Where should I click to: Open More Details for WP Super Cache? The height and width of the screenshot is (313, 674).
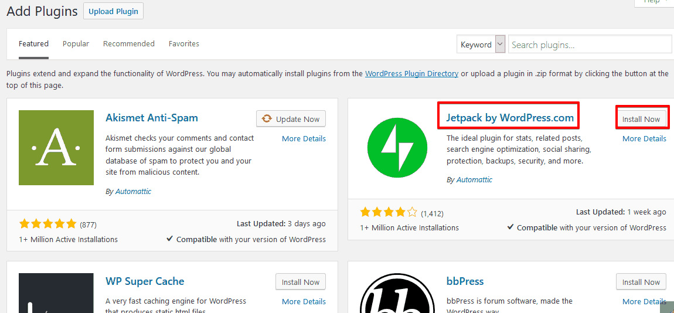[304, 301]
